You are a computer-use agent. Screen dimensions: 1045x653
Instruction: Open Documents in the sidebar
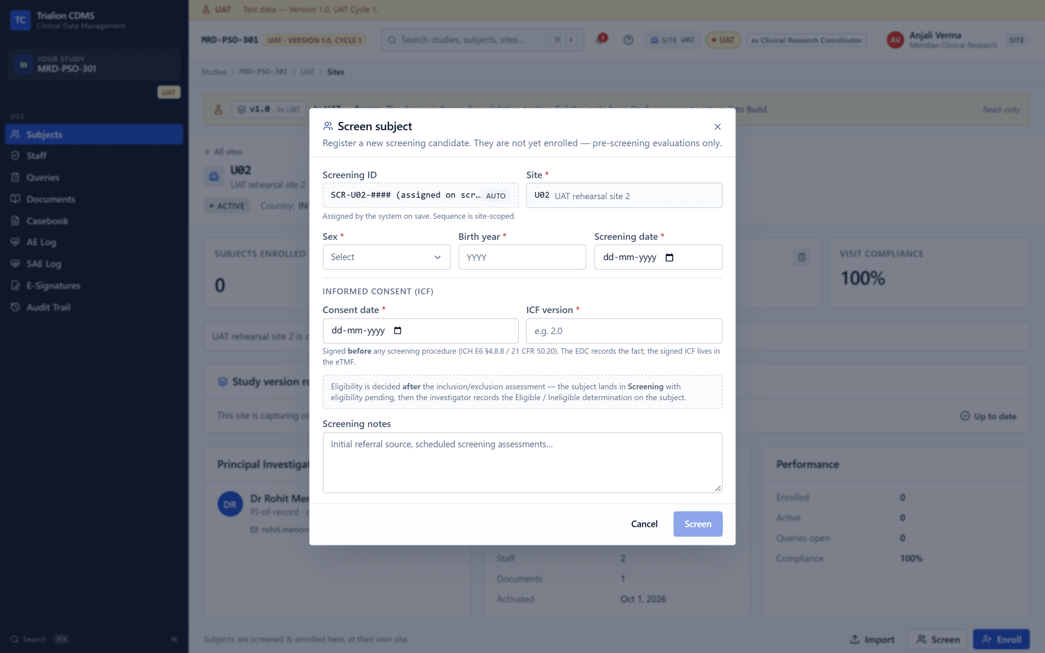click(94, 199)
